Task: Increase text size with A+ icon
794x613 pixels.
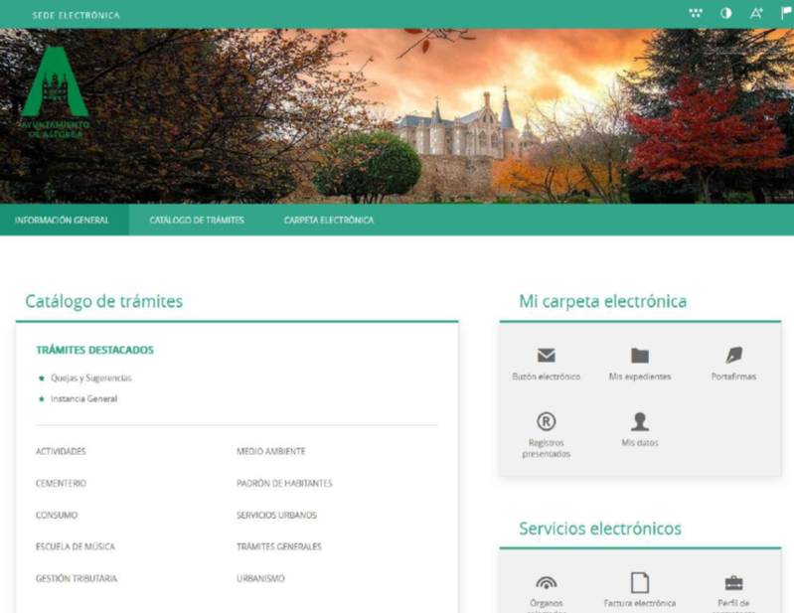Action: coord(756,13)
